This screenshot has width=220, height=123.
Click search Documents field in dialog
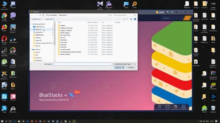[x=124, y=15]
